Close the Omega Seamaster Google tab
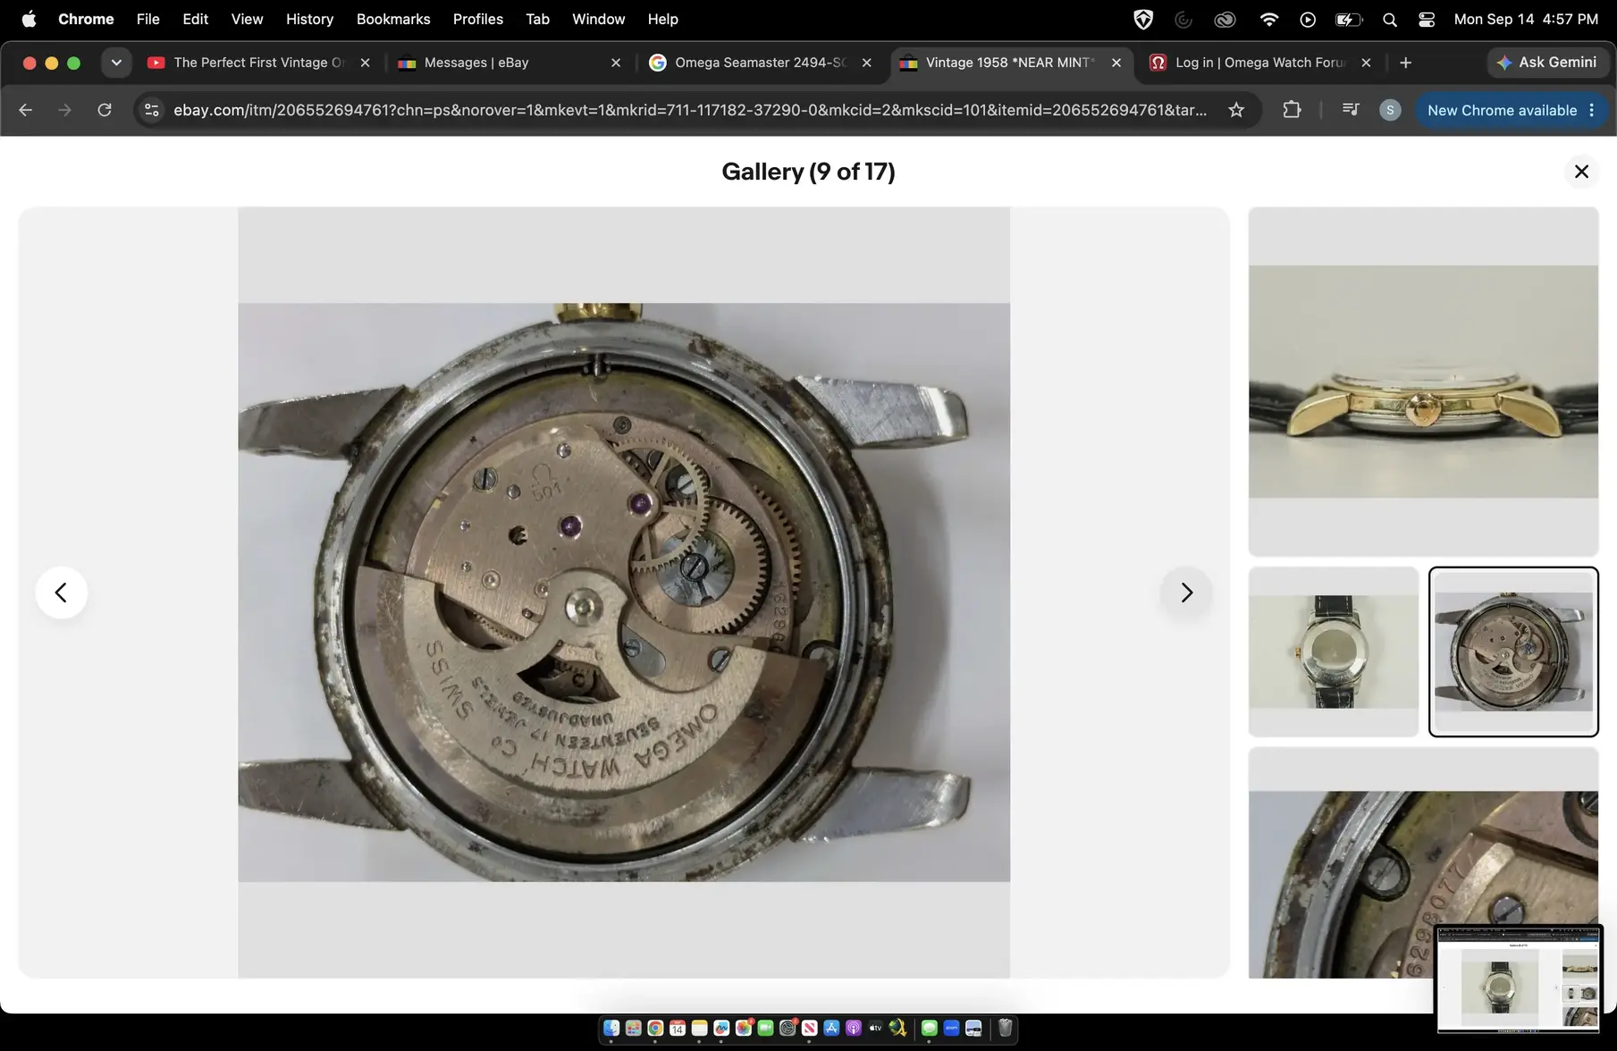The height and width of the screenshot is (1051, 1617). coord(866,63)
